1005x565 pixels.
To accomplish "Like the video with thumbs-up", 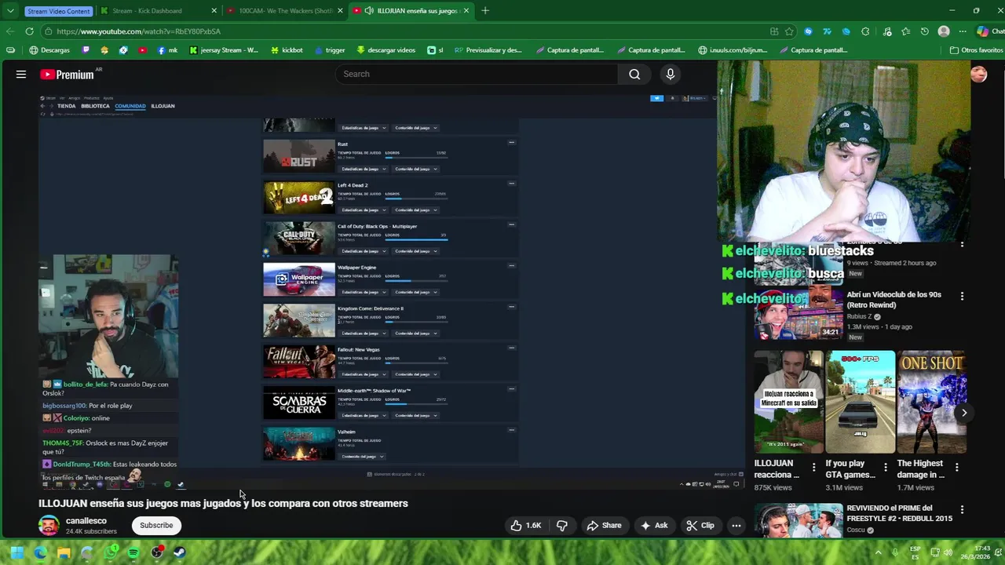I will pyautogui.click(x=526, y=526).
